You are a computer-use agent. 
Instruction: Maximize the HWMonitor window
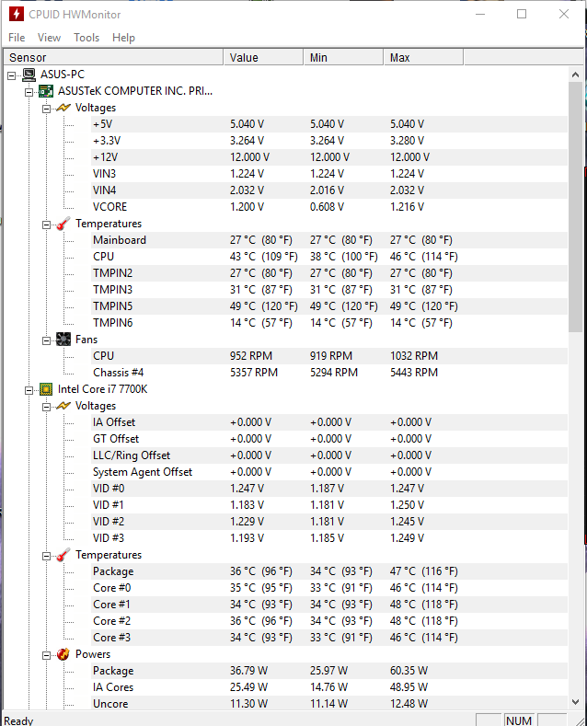[522, 14]
